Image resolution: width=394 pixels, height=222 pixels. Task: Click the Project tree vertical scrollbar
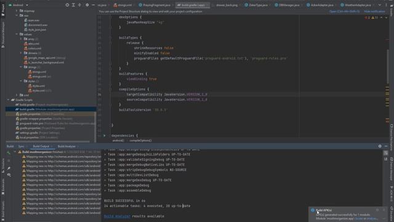click(95, 127)
